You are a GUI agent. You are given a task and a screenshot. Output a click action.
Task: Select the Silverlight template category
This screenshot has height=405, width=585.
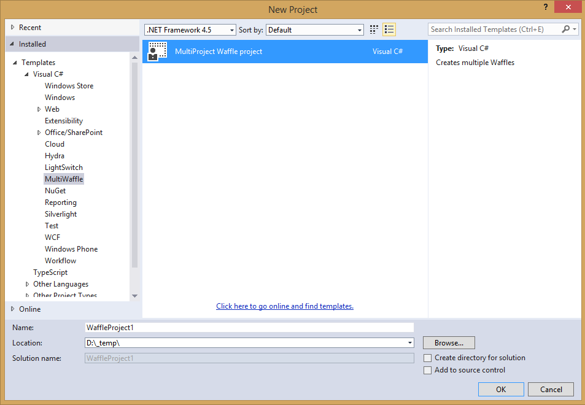[61, 214]
